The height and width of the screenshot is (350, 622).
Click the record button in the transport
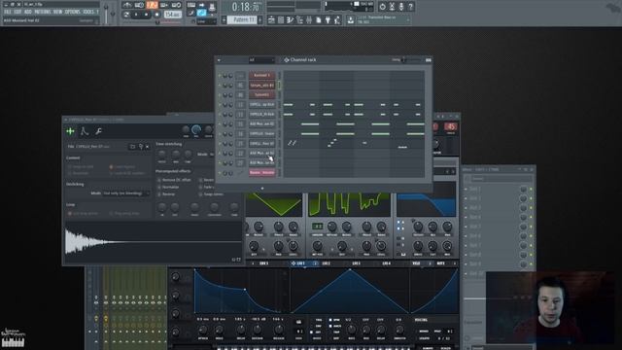pos(156,14)
